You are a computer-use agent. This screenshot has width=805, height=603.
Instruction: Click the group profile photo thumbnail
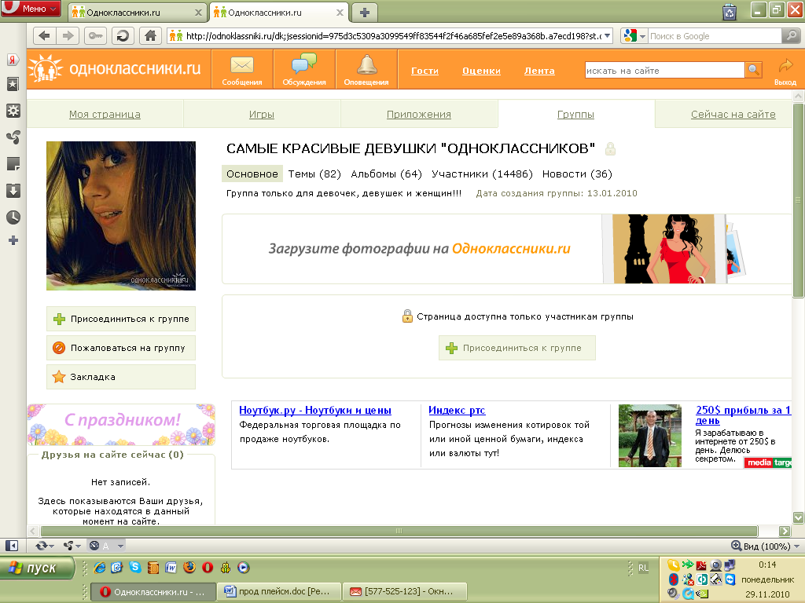coord(121,216)
